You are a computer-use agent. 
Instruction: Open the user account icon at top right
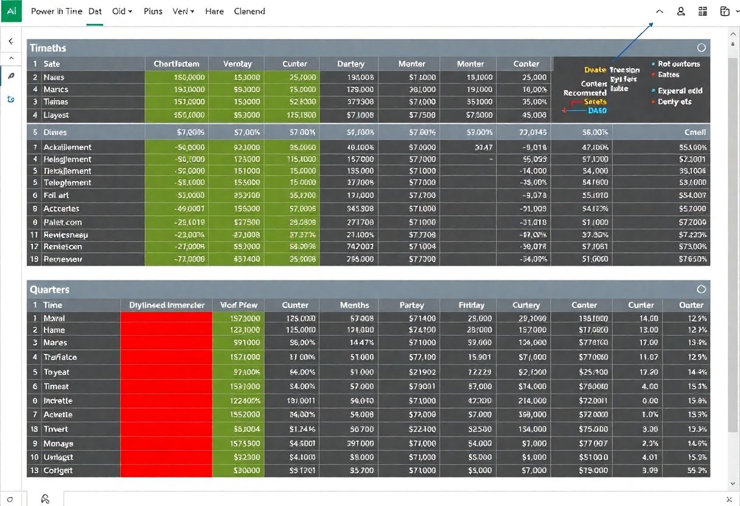click(x=680, y=11)
